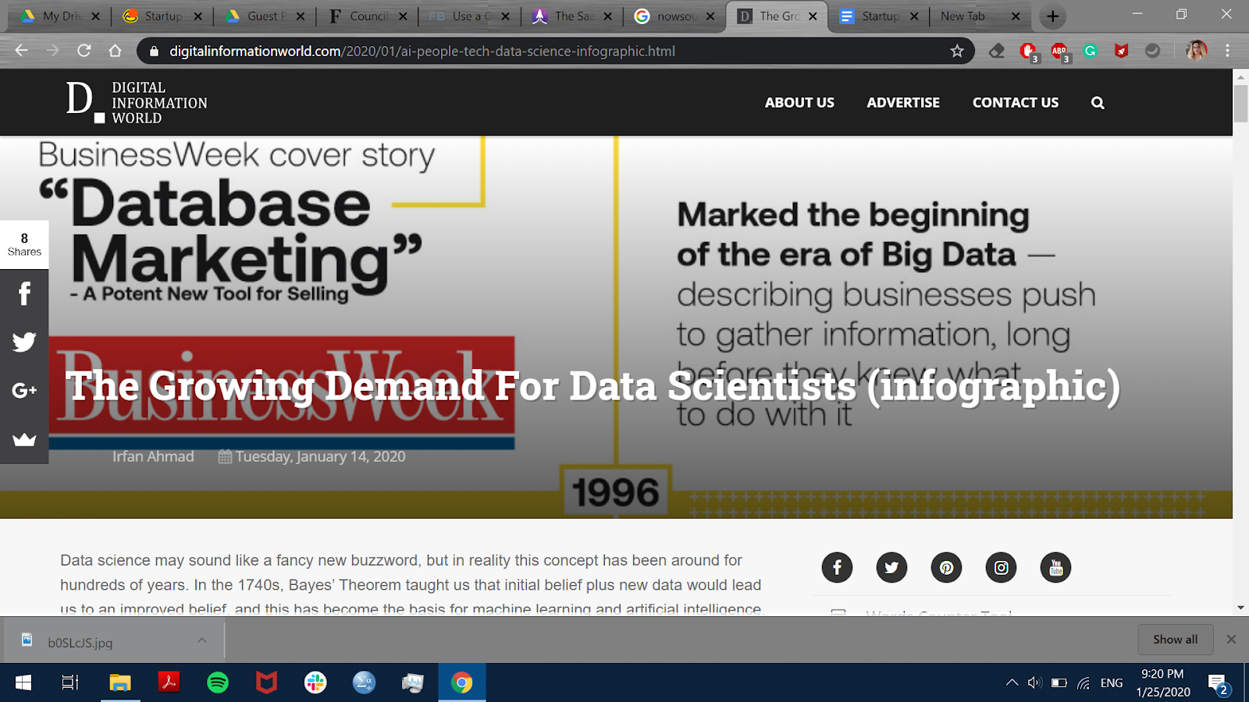Open the Grammarly extension
This screenshot has height=702, width=1249.
click(x=1091, y=51)
